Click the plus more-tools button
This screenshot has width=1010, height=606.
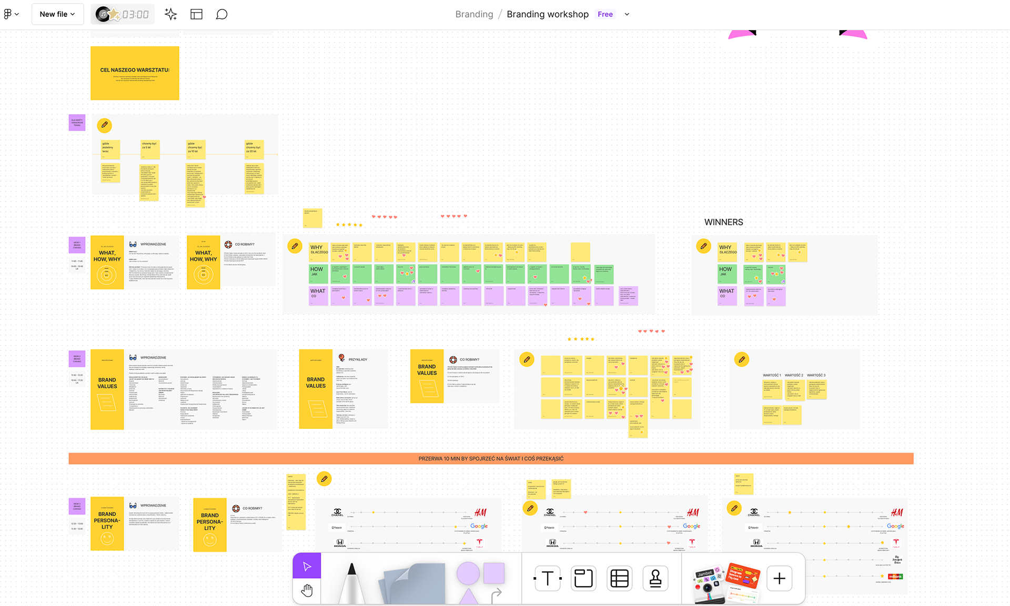[779, 579]
